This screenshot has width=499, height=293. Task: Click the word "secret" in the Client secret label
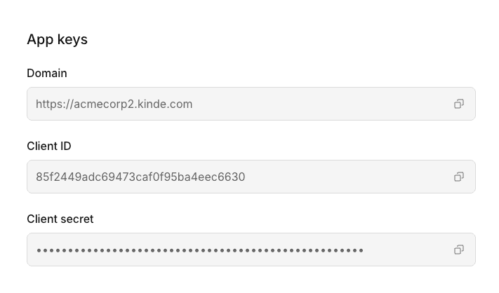click(77, 219)
